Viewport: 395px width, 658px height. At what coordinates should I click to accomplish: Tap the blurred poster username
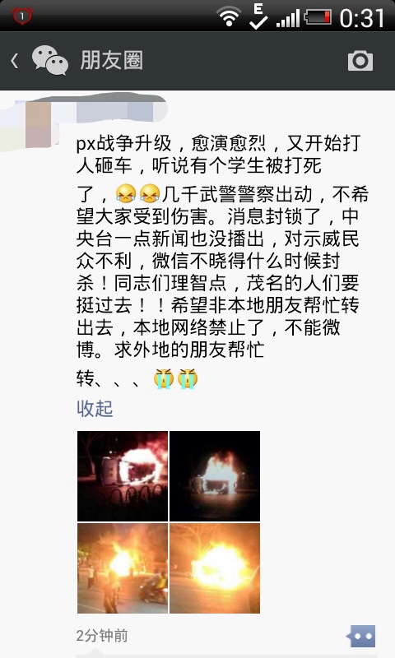[115, 110]
